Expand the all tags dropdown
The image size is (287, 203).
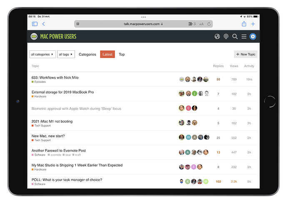(66, 54)
